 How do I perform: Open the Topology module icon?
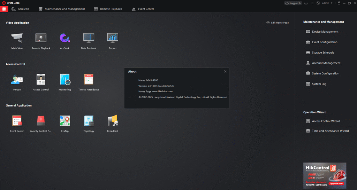pos(89,121)
